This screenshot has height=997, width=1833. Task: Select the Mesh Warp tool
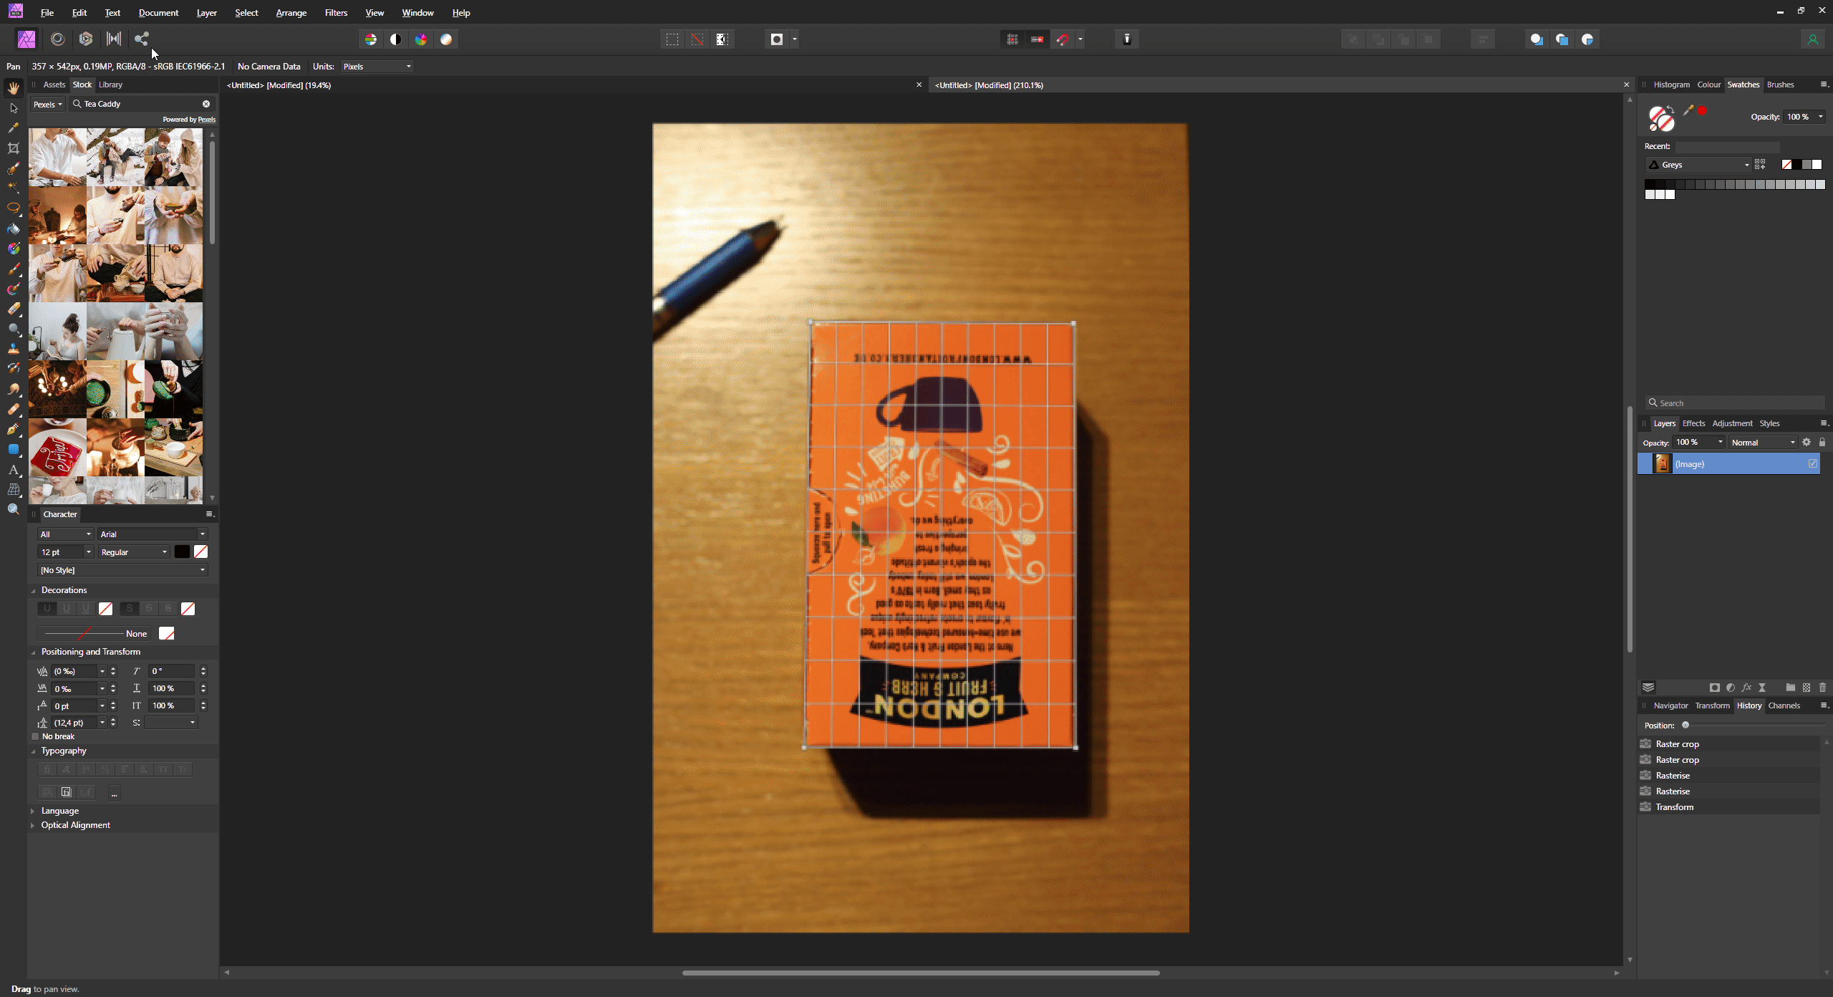click(x=14, y=489)
